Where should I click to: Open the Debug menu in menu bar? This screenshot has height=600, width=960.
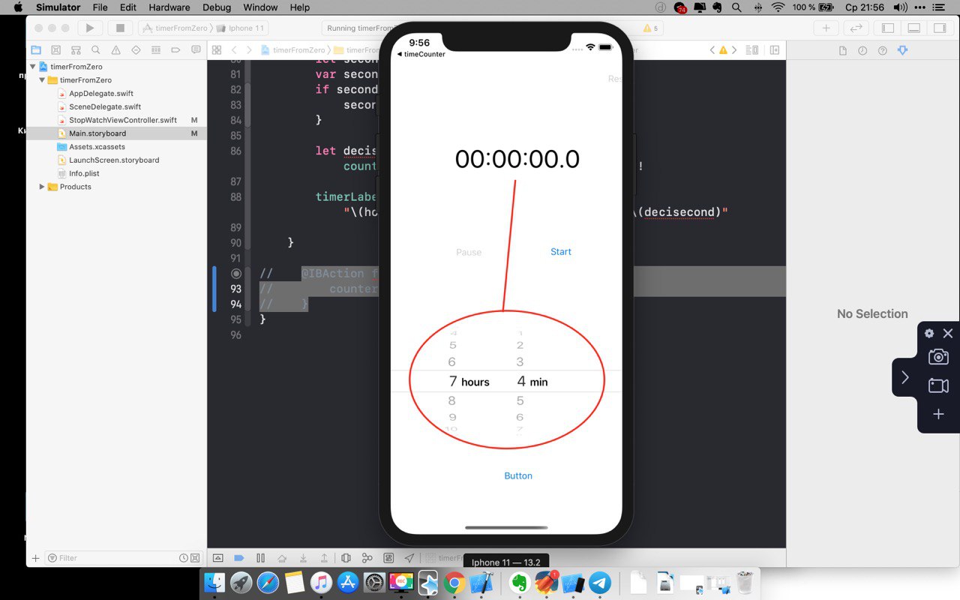click(x=217, y=7)
